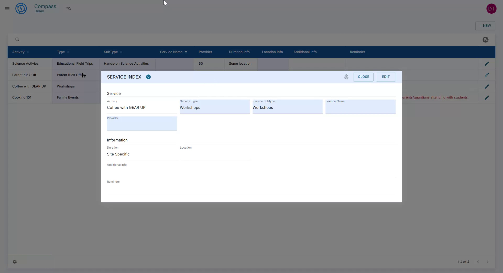Image resolution: width=503 pixels, height=273 pixels.
Task: Click the fingerprint icon in the Service Index dialog
Action: click(346, 77)
